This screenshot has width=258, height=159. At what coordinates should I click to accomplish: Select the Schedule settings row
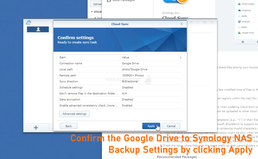coord(120,88)
